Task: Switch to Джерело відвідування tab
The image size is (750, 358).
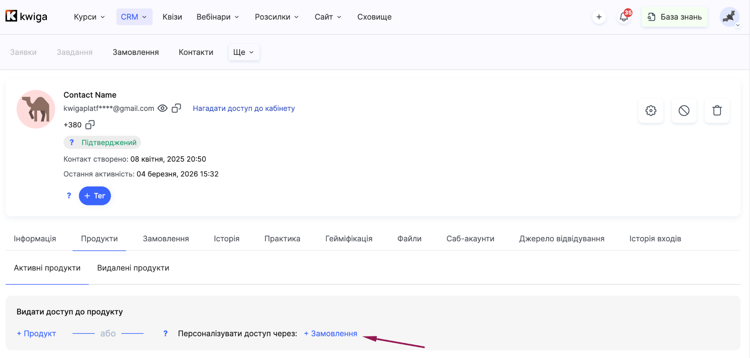Action: tap(562, 239)
